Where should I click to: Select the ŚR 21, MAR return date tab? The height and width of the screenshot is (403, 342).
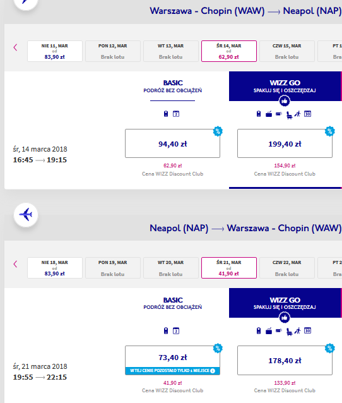229,268
